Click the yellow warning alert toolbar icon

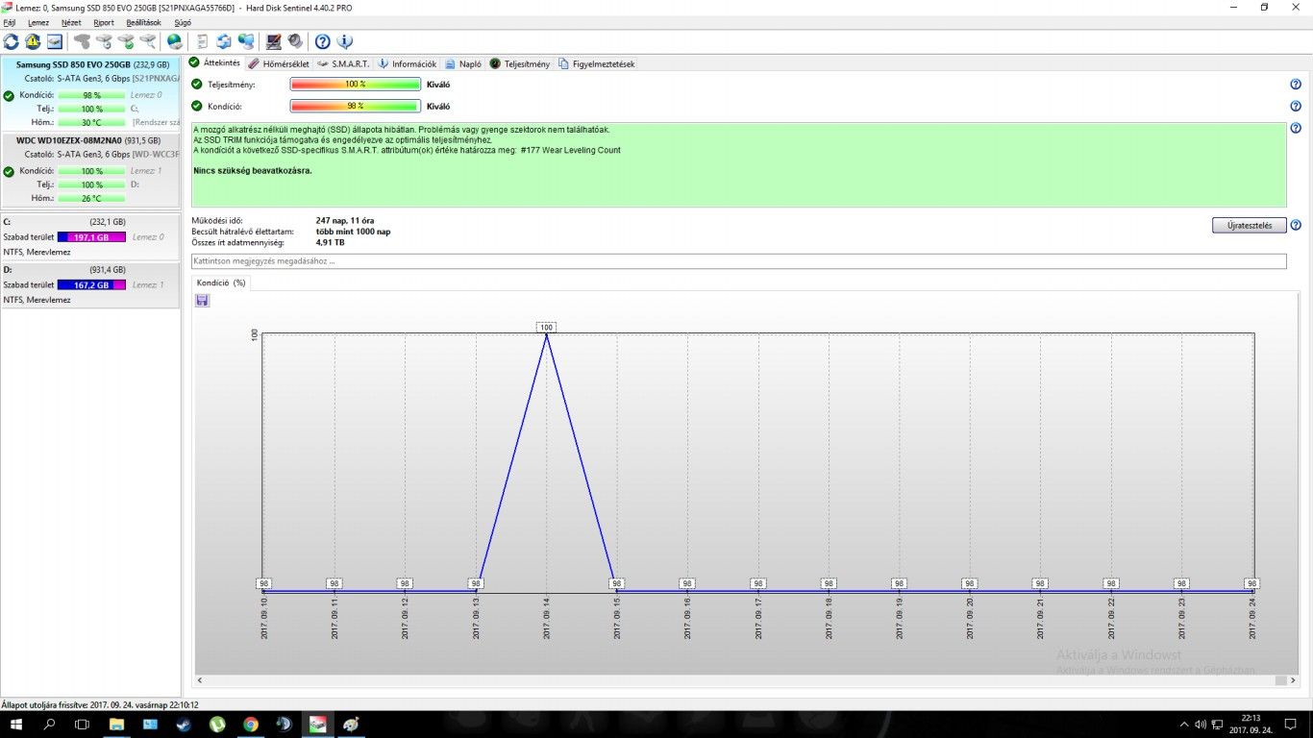point(33,41)
